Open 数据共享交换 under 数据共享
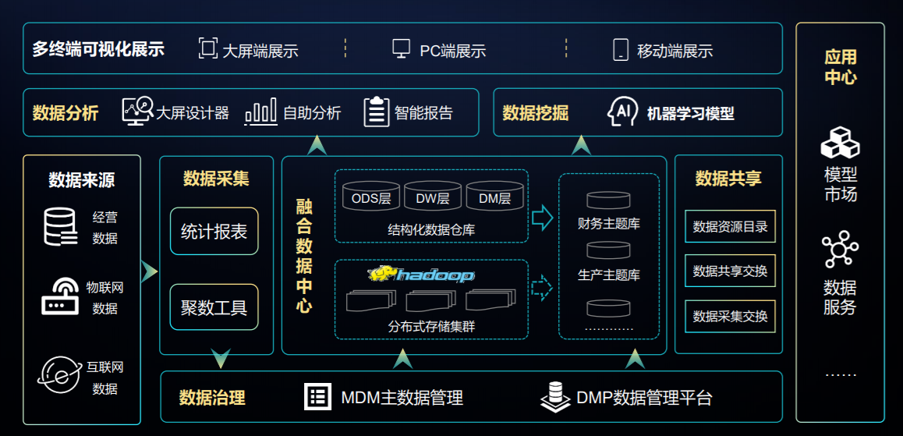The width and height of the screenshot is (903, 436). pyautogui.click(x=730, y=271)
